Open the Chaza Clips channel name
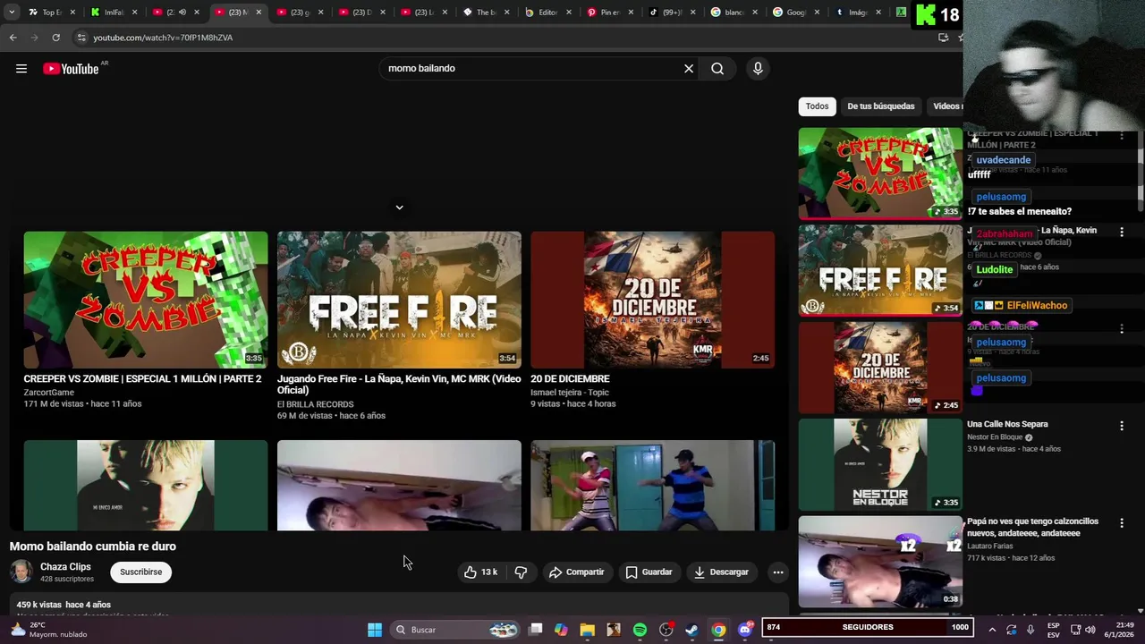The height and width of the screenshot is (644, 1145). pyautogui.click(x=65, y=567)
